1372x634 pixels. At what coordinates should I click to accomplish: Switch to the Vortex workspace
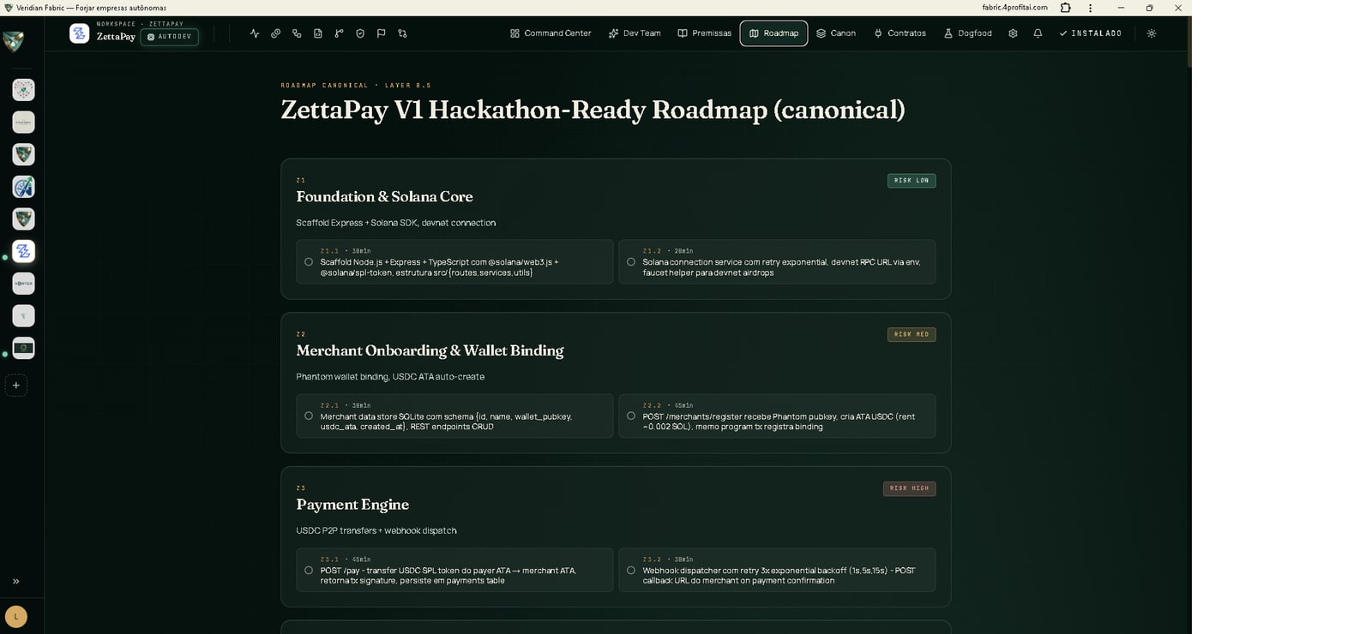(23, 284)
